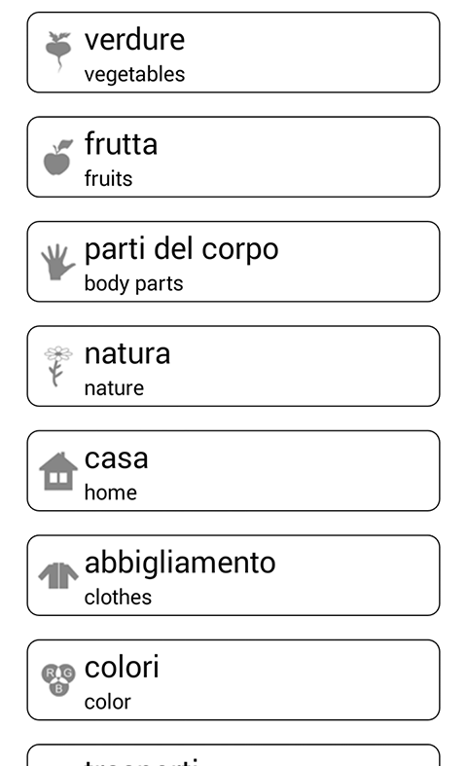467x766 pixels.
Task: Tap the house icon for casa
Action: click(58, 471)
